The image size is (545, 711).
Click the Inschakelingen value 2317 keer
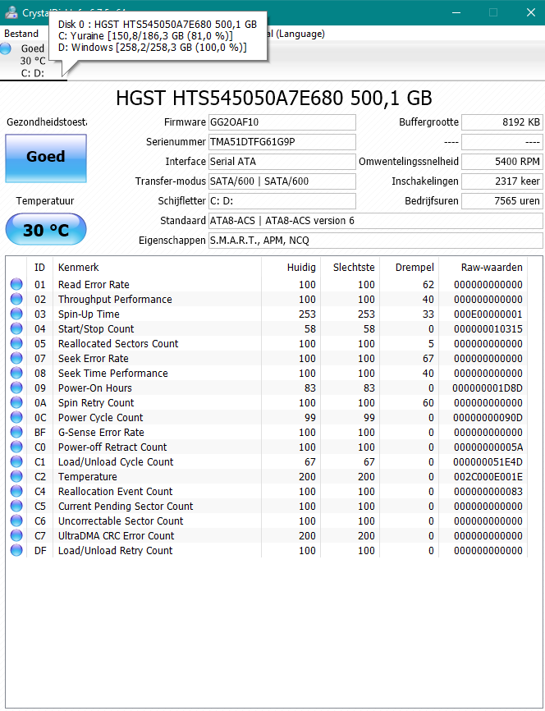pos(502,181)
